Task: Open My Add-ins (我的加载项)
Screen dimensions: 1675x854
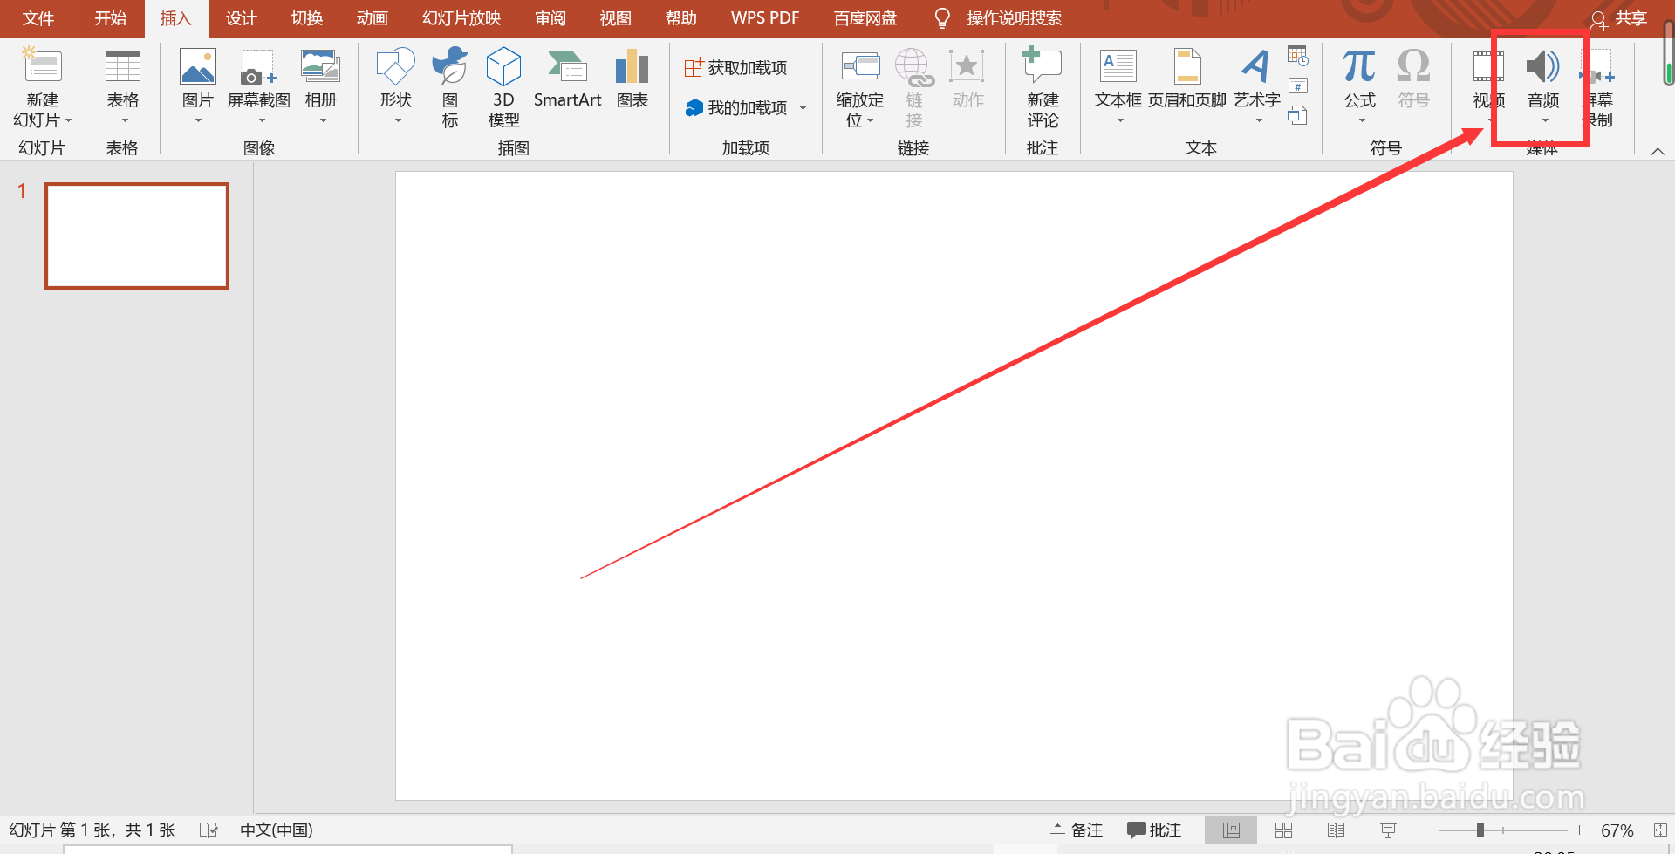Action: (735, 107)
